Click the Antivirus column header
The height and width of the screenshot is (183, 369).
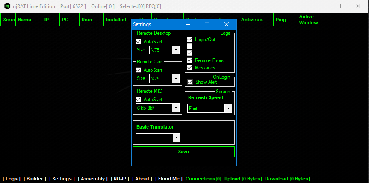click(x=256, y=20)
